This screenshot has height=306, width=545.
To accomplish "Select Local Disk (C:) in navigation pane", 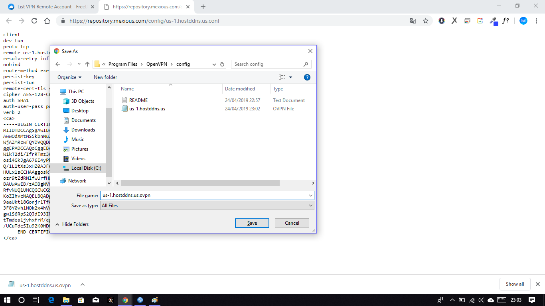I will click(x=86, y=168).
